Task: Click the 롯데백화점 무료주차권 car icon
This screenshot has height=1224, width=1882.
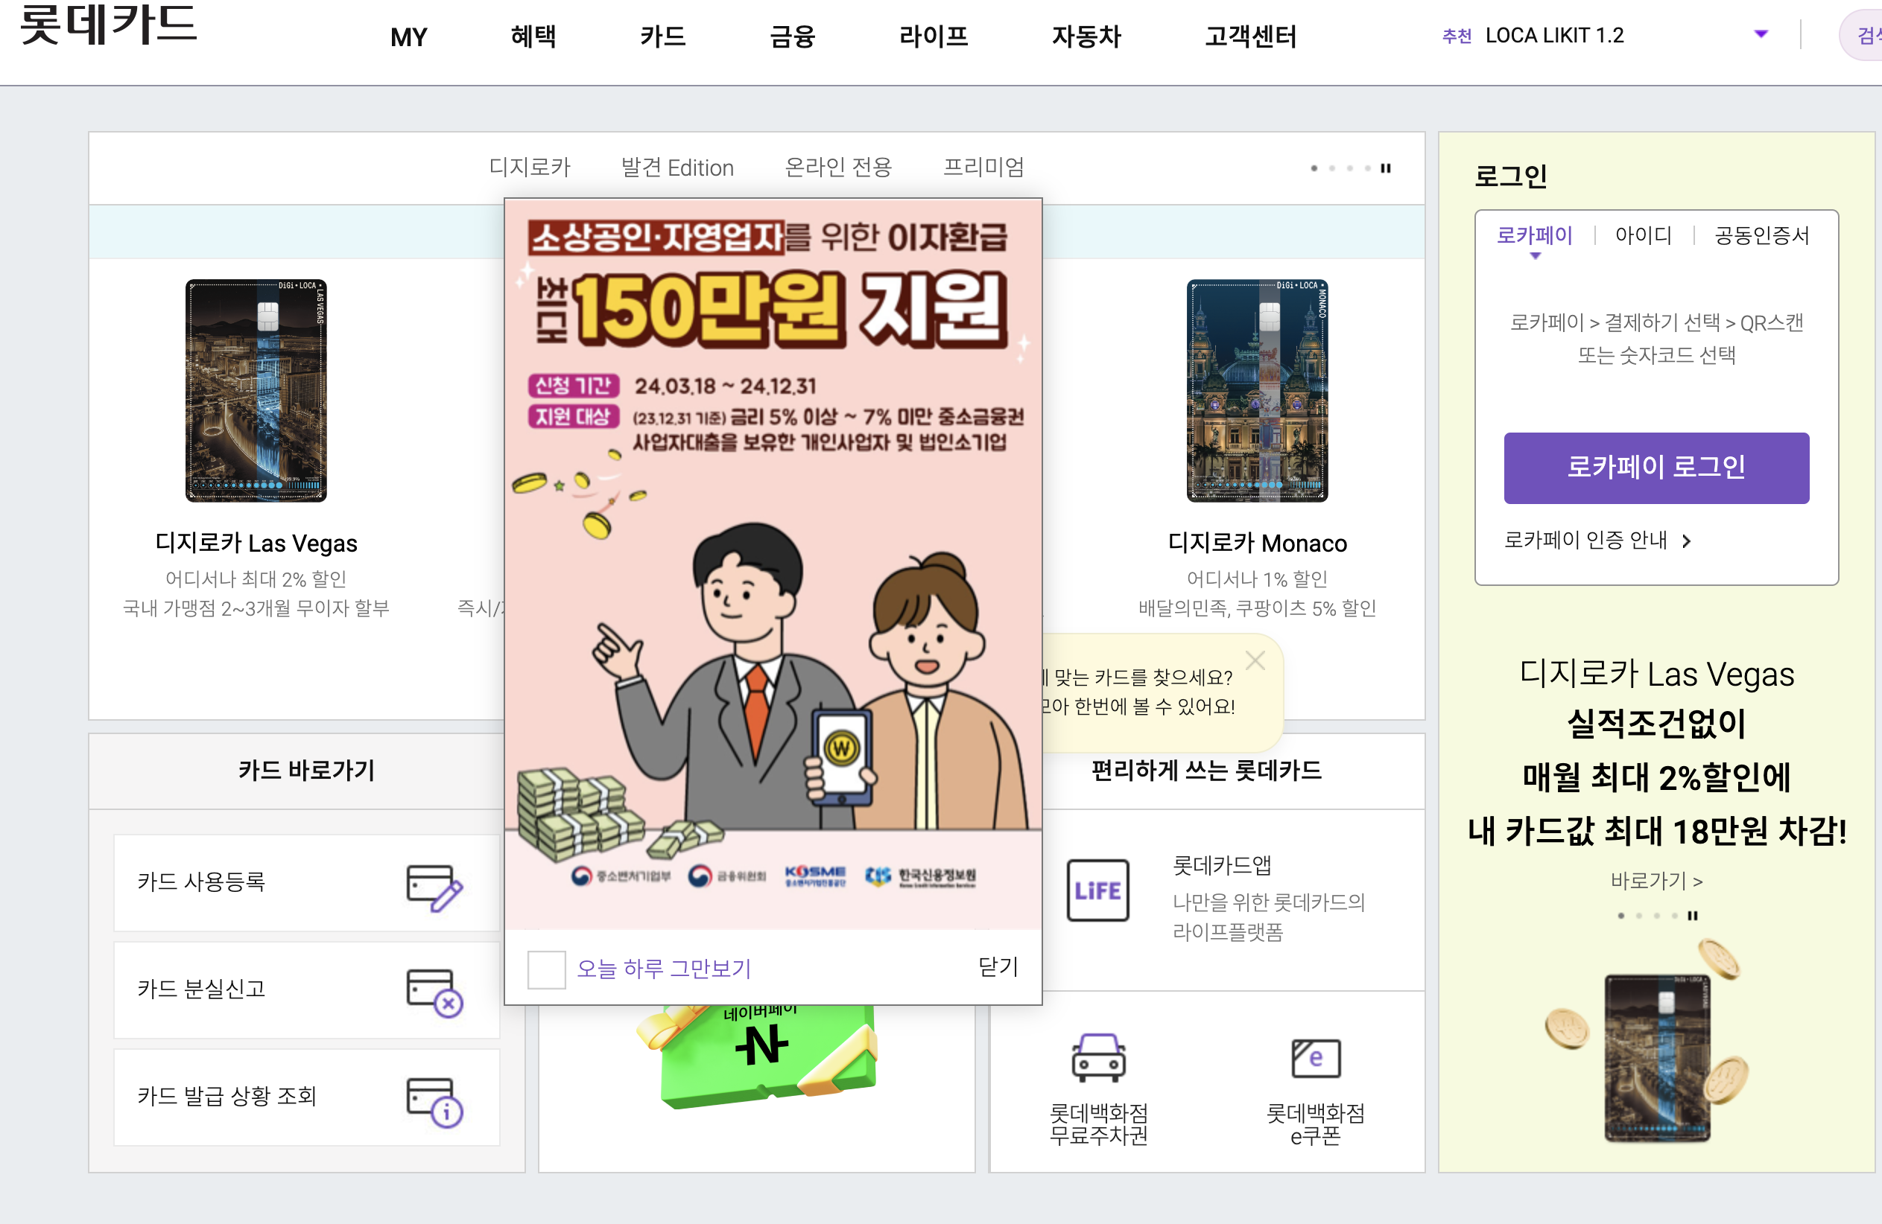Action: click(1098, 1057)
